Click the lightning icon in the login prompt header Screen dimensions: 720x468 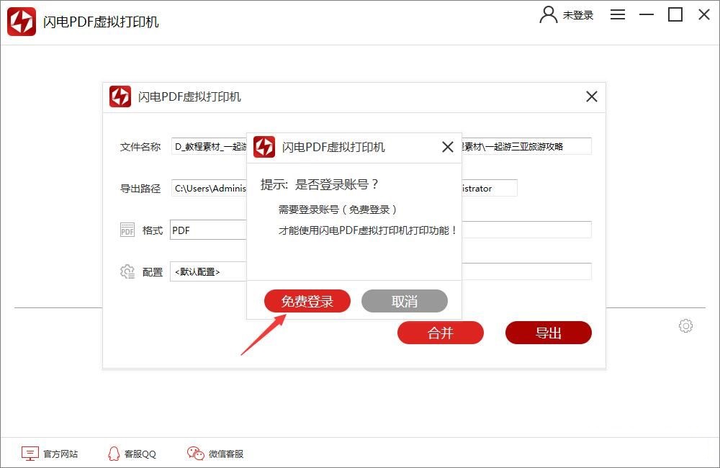[265, 147]
